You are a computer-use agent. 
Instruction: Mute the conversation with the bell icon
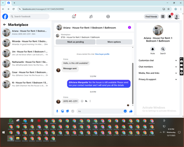[153, 49]
